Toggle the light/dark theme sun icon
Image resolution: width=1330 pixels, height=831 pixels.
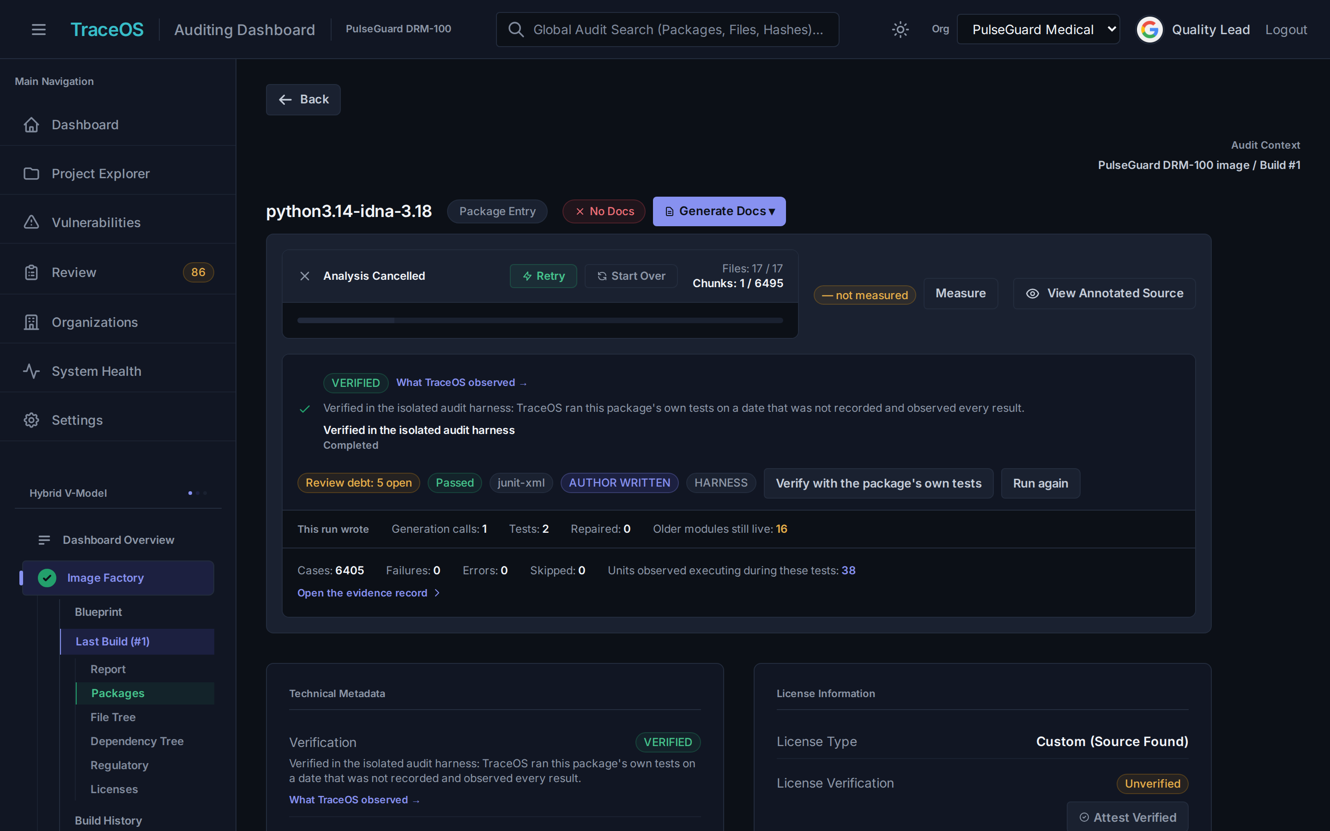900,30
